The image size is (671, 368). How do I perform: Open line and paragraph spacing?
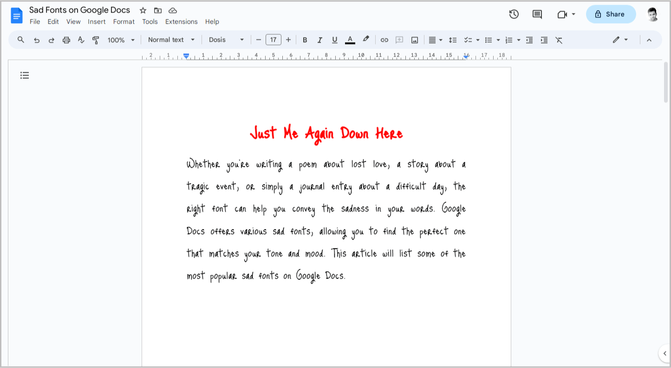coord(453,40)
